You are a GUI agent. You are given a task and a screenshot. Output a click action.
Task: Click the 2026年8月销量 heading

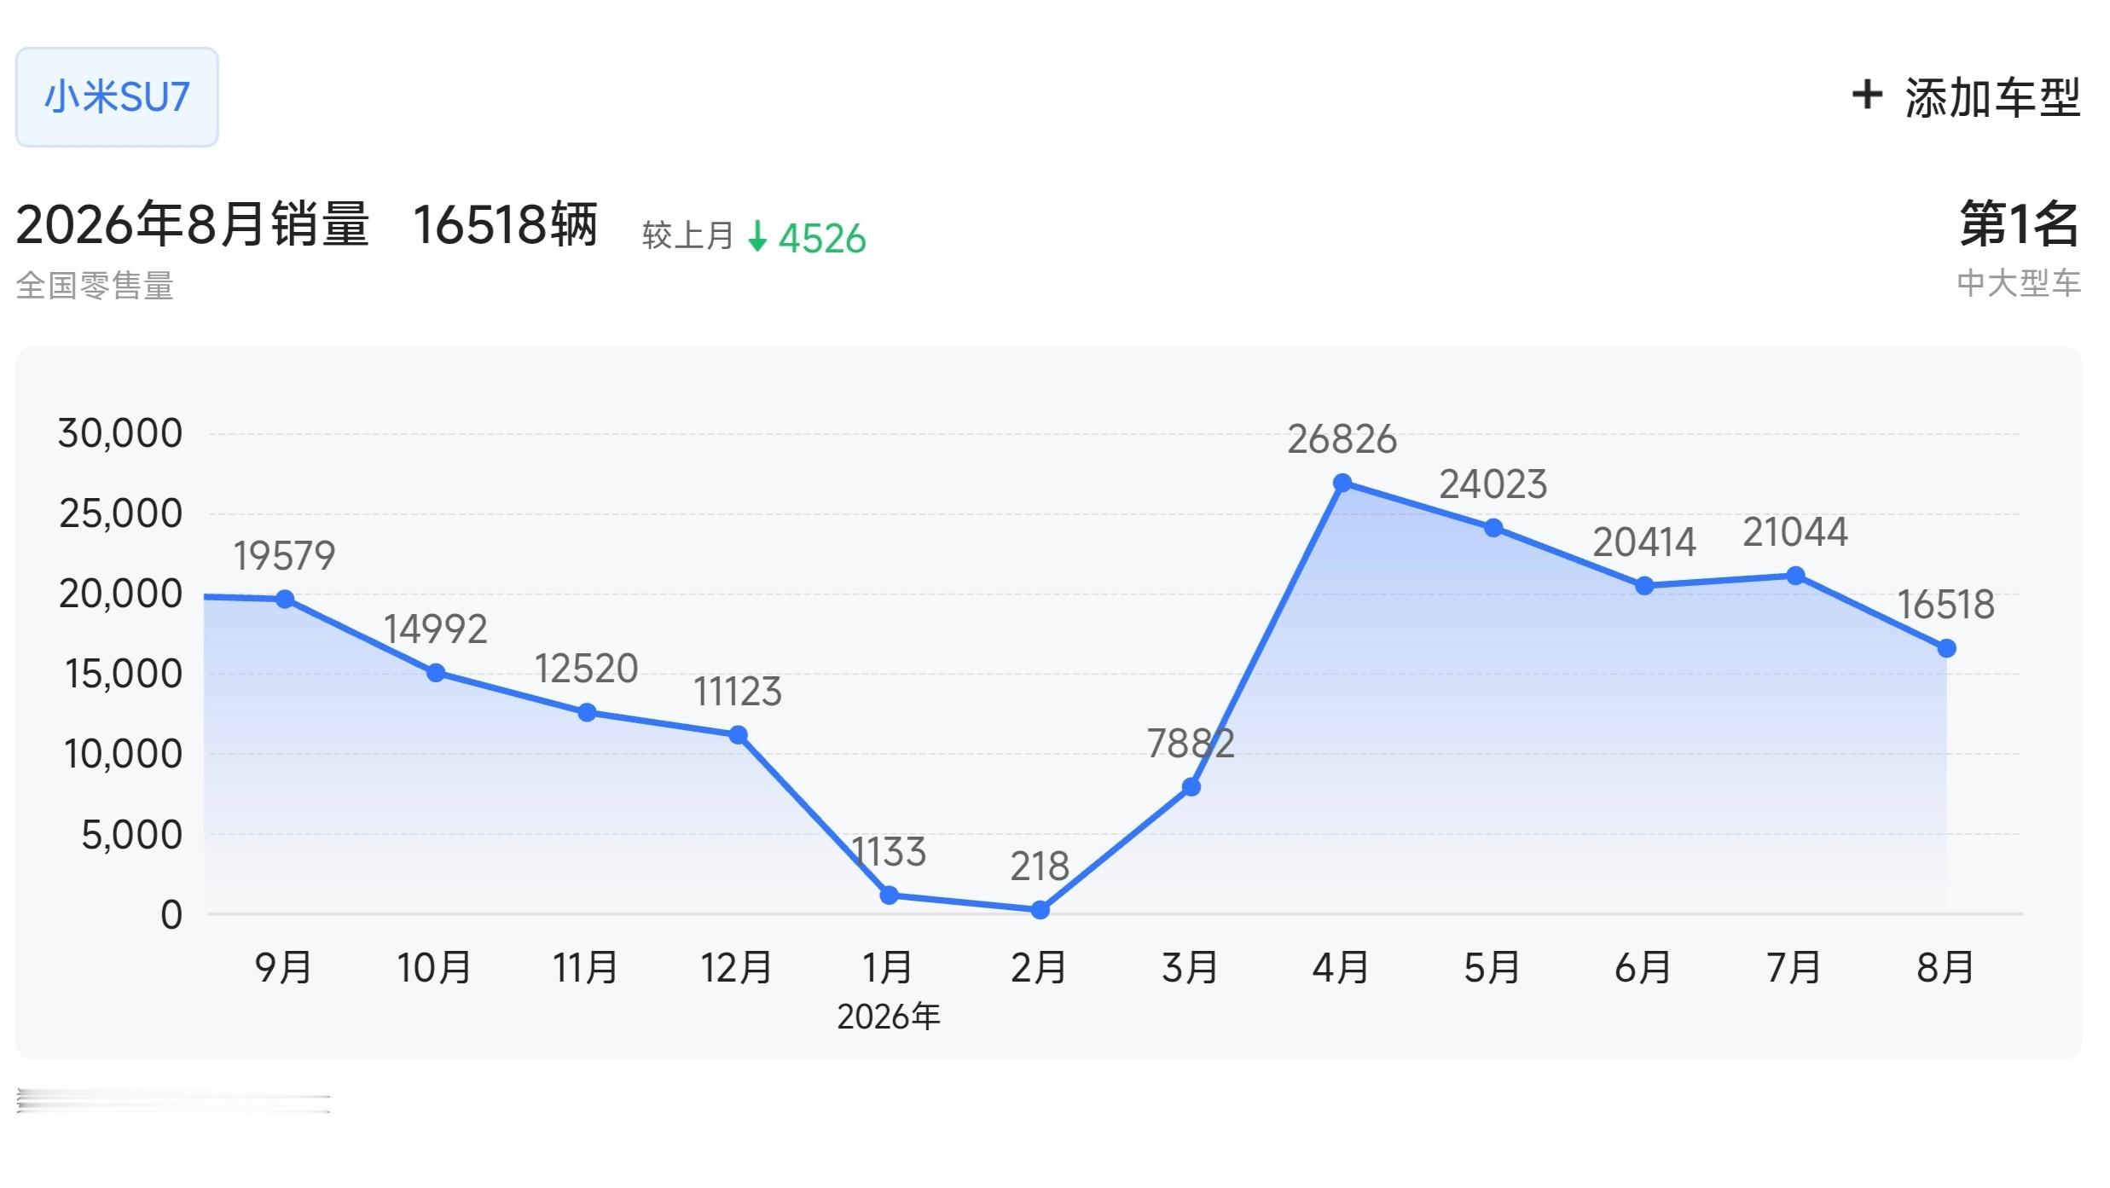[x=193, y=225]
